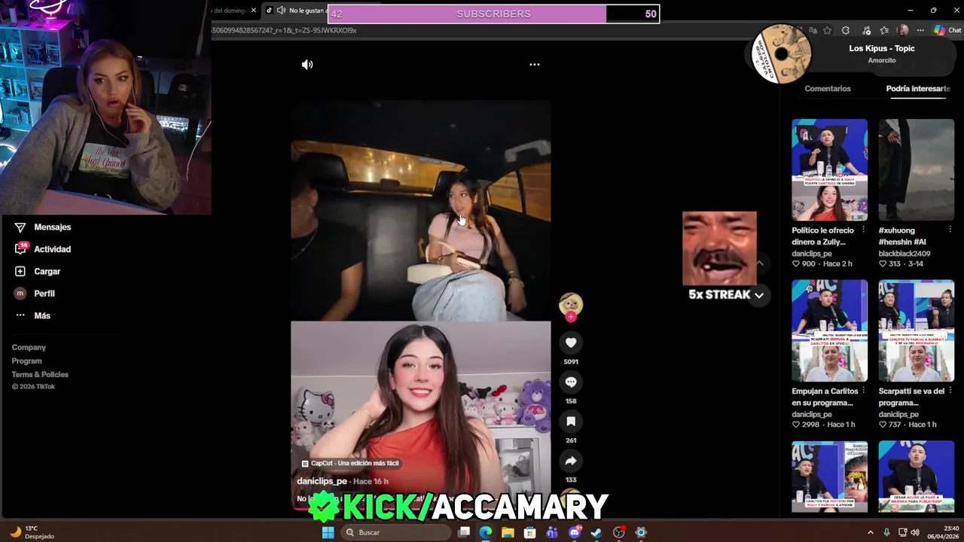The width and height of the screenshot is (964, 542).
Task: Open the browser profile avatar
Action: (903, 31)
